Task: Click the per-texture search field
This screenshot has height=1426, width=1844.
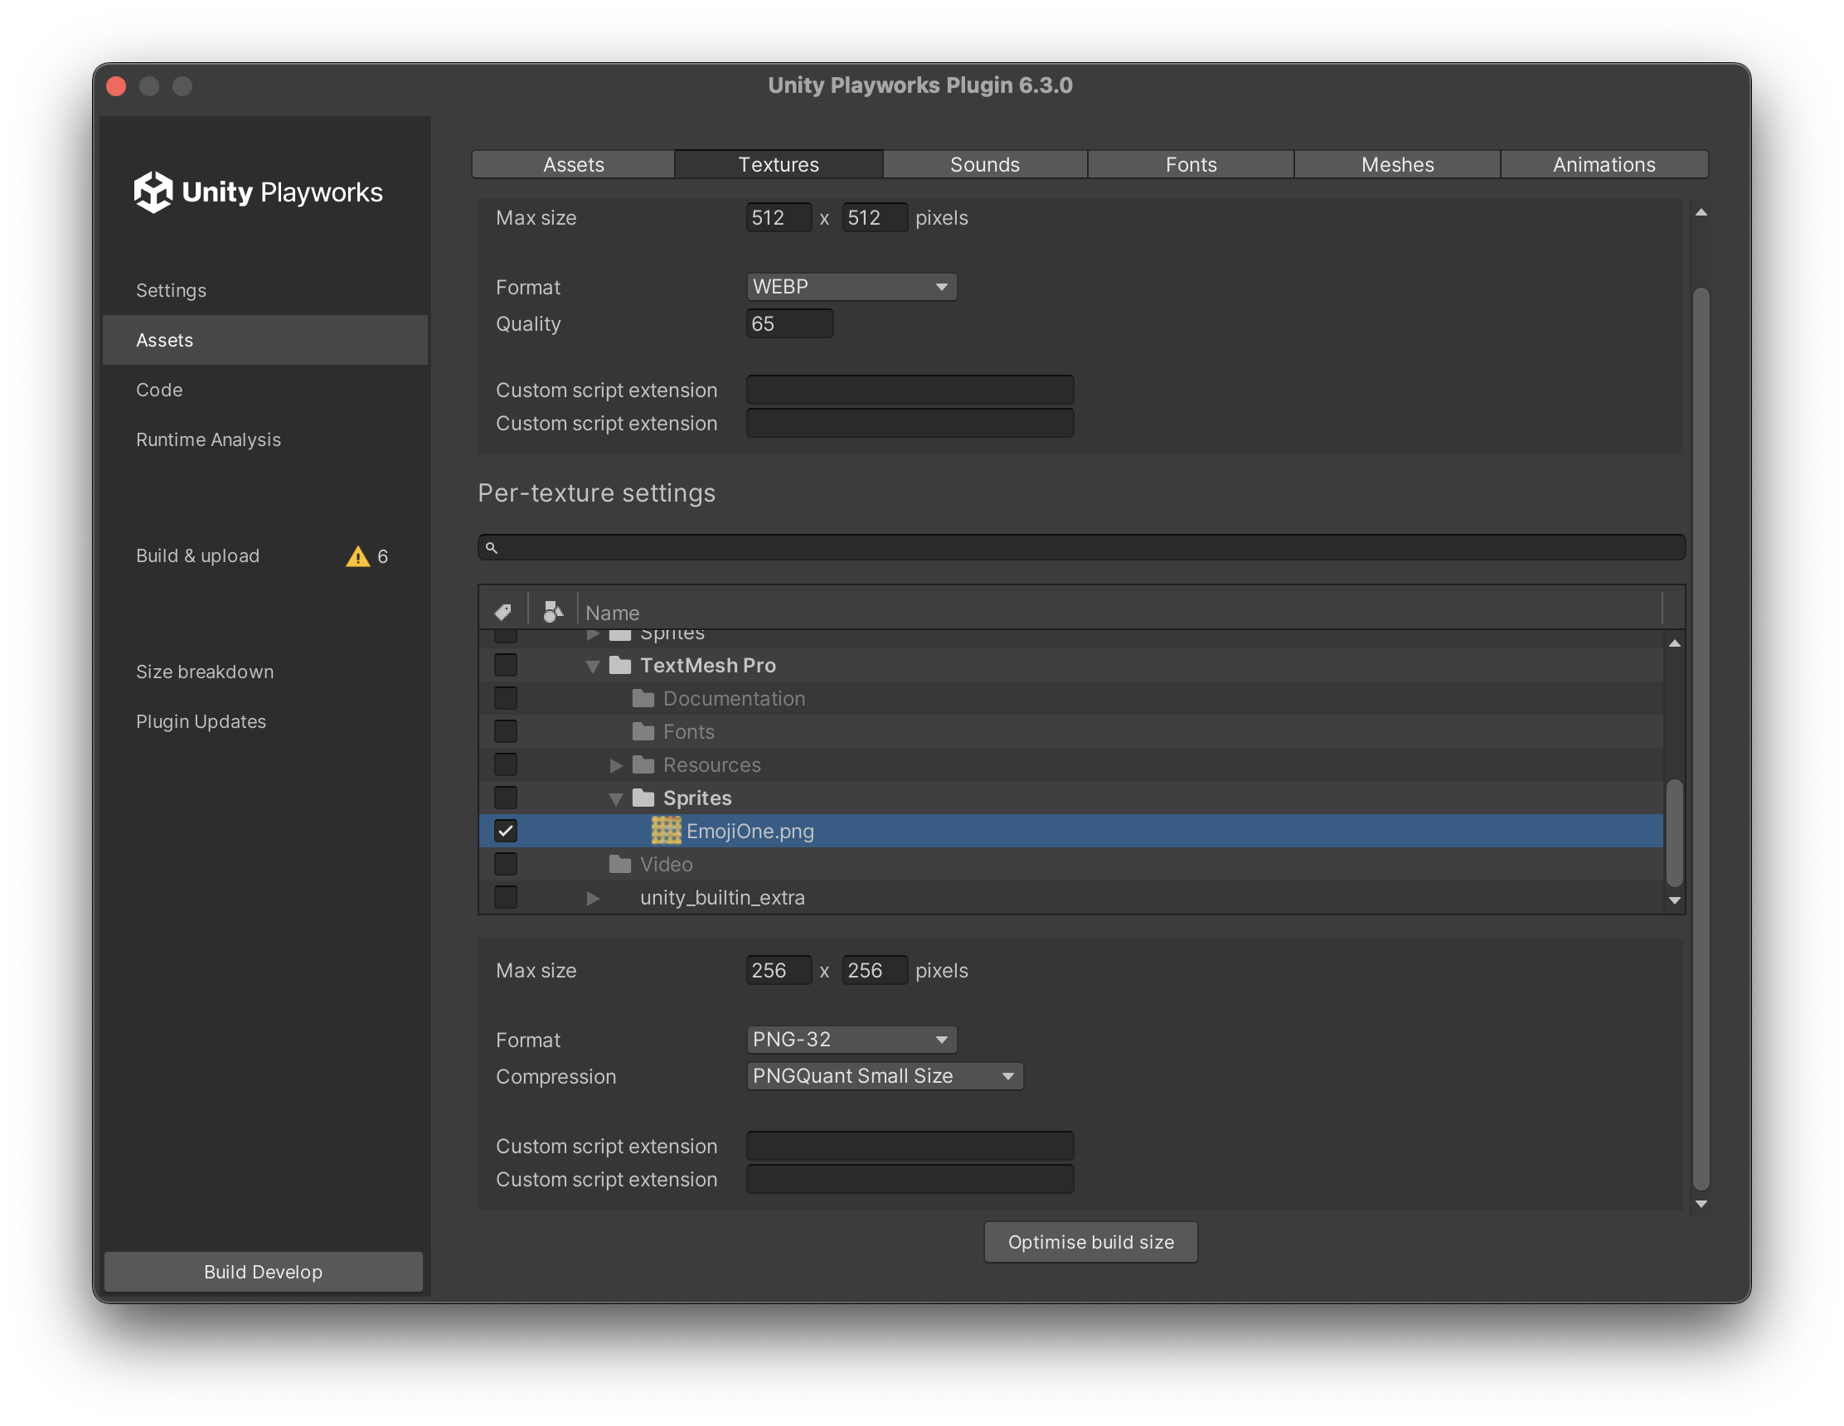Action: (x=1081, y=547)
